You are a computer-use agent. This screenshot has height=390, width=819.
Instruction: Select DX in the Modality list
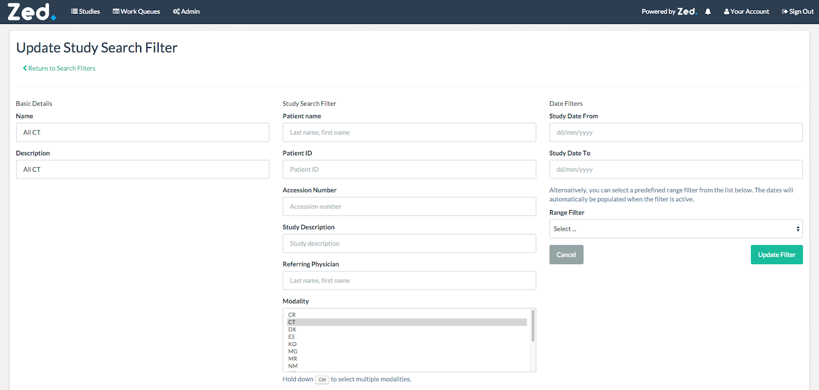pyautogui.click(x=407, y=330)
